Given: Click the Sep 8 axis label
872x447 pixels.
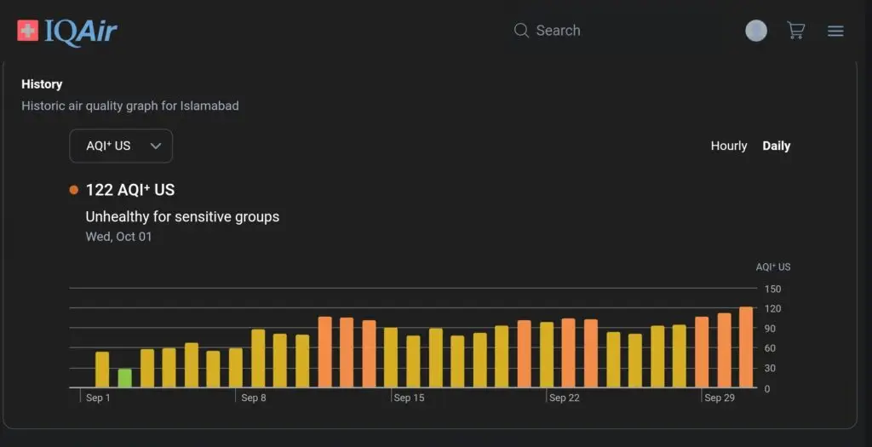Looking at the screenshot, I should (x=254, y=398).
